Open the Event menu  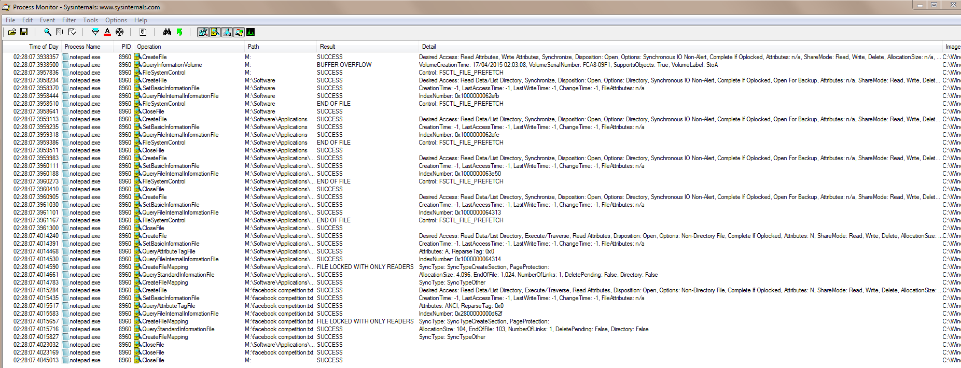(x=47, y=20)
